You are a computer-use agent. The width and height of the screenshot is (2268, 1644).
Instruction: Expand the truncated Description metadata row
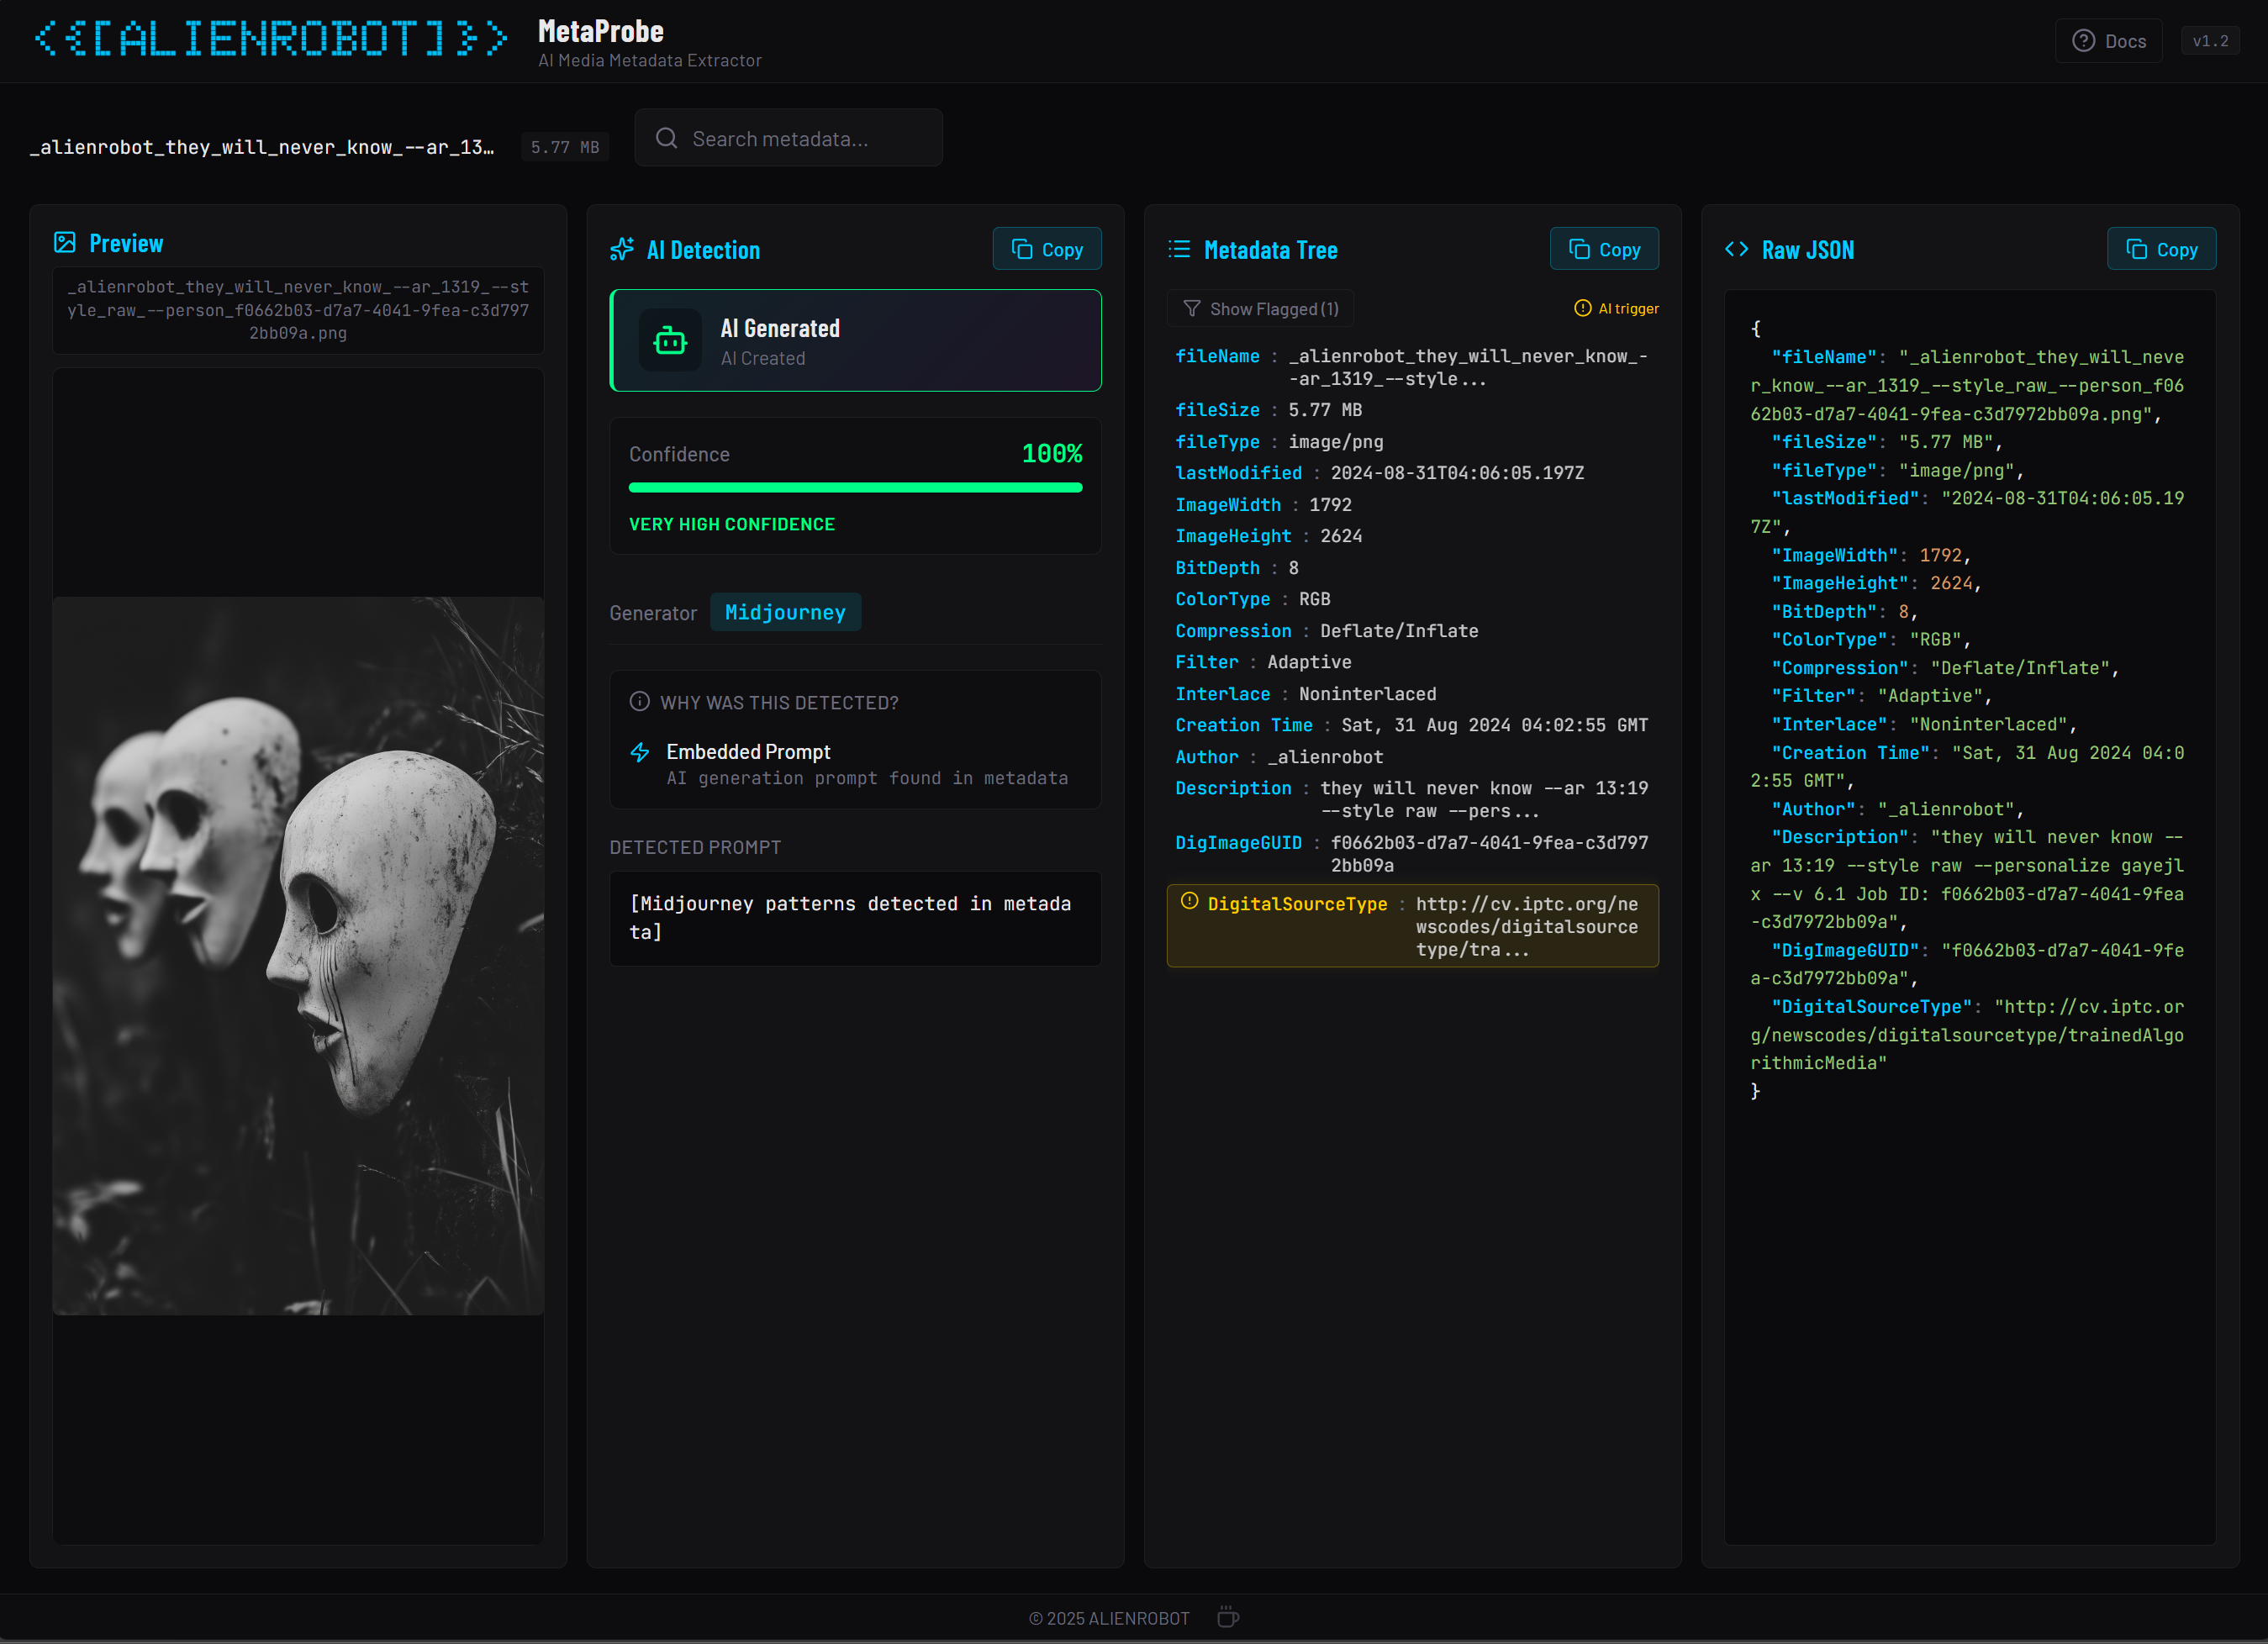point(1484,799)
